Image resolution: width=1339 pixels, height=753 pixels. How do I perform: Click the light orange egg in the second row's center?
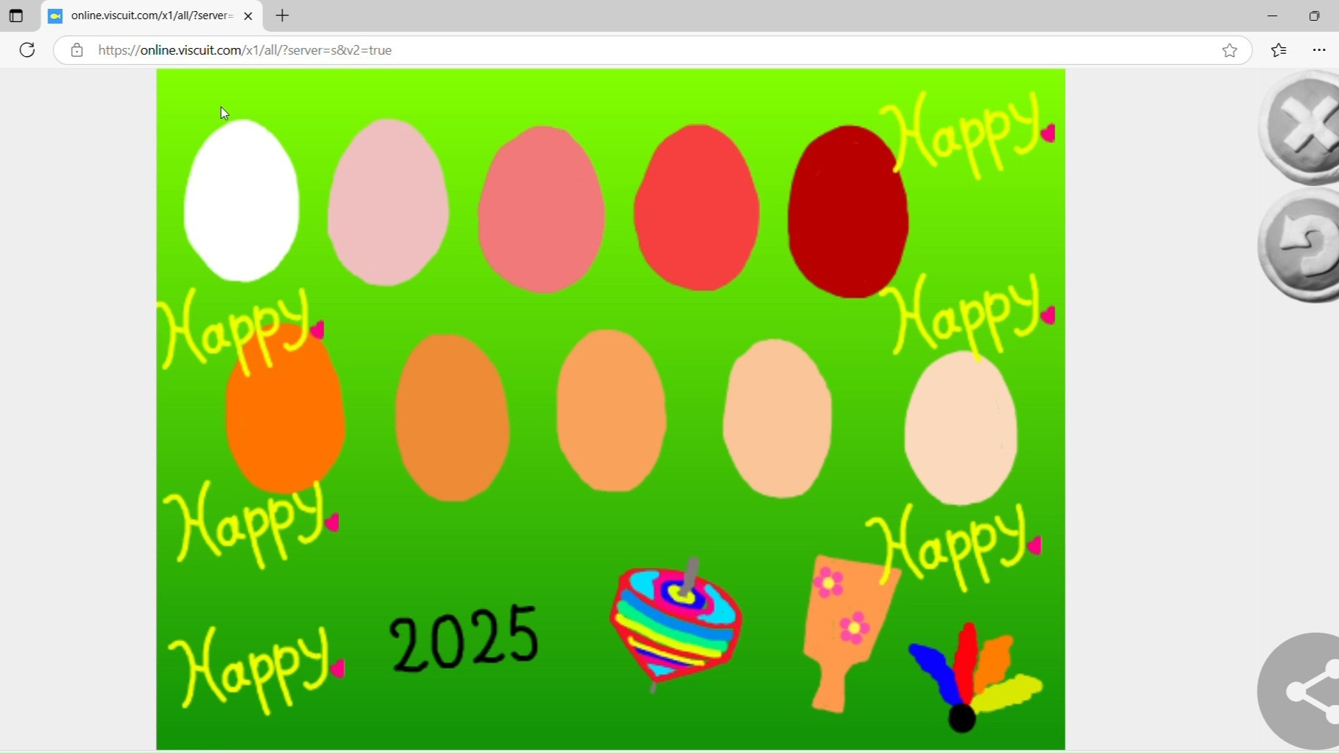[x=612, y=410]
